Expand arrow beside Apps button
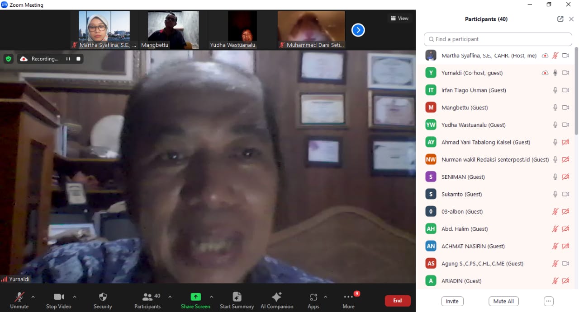This screenshot has height=312, width=579. tap(325, 297)
